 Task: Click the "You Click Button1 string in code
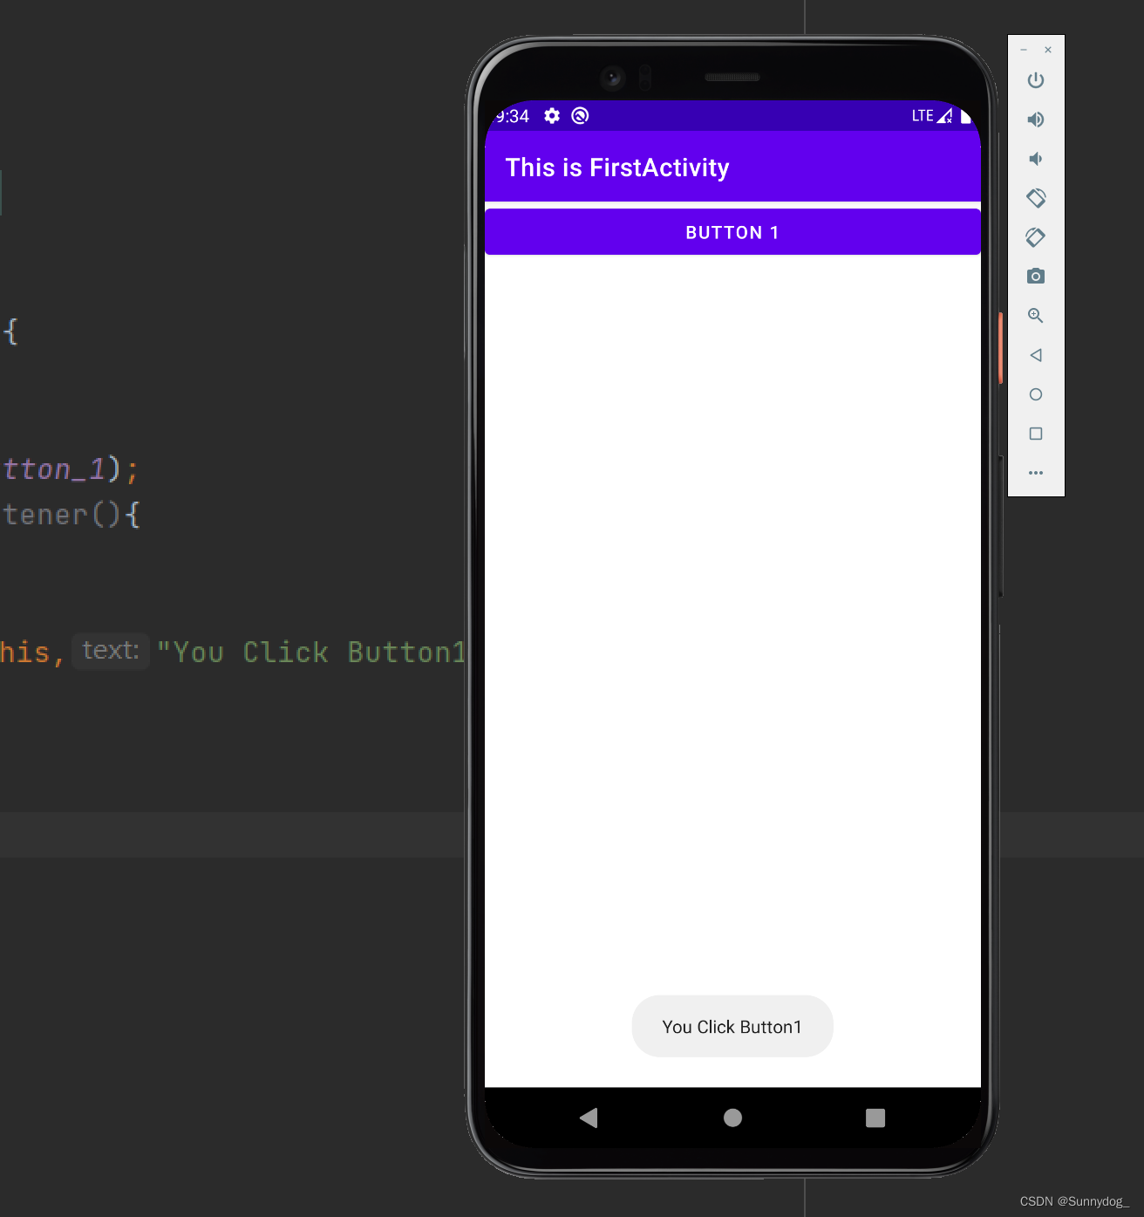pyautogui.click(x=312, y=653)
